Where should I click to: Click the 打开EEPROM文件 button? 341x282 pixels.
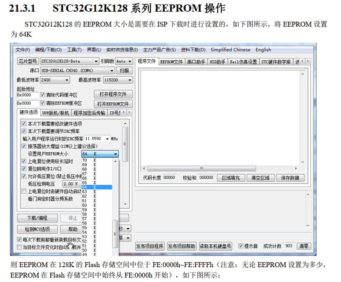[113, 103]
